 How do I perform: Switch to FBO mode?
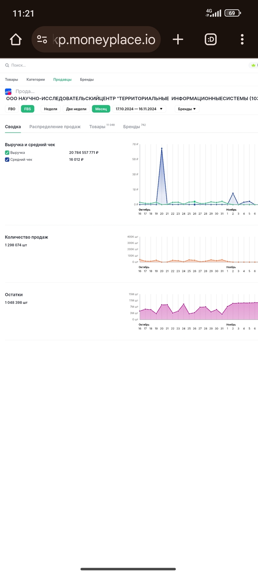(x=12, y=109)
